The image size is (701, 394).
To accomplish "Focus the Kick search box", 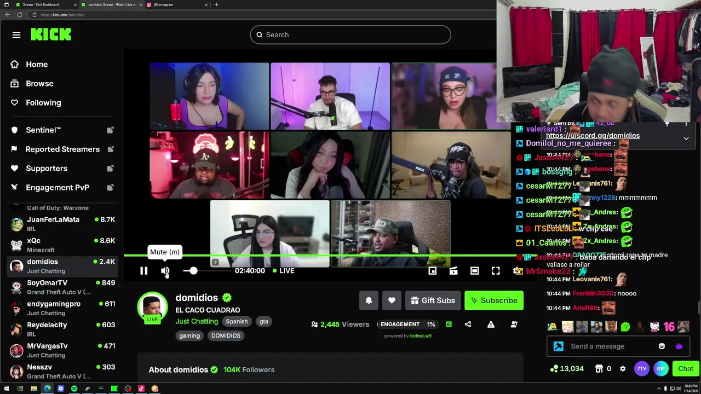I will pyautogui.click(x=350, y=35).
